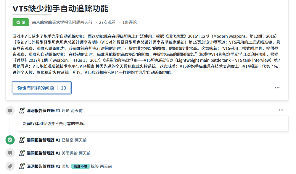Click the comment text 新闻媒体和采访并不是可靠的来源
The image size is (296, 174).
[54, 123]
